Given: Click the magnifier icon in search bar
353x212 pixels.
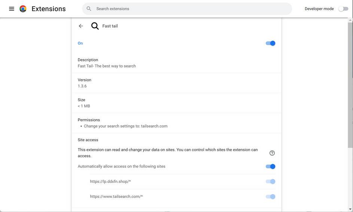Looking at the screenshot, I should click(89, 9).
